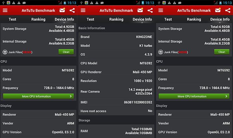Viewport: 233px width, 138px height.
Task: Tap the IMEI row in Basic Information
Action: (116, 102)
